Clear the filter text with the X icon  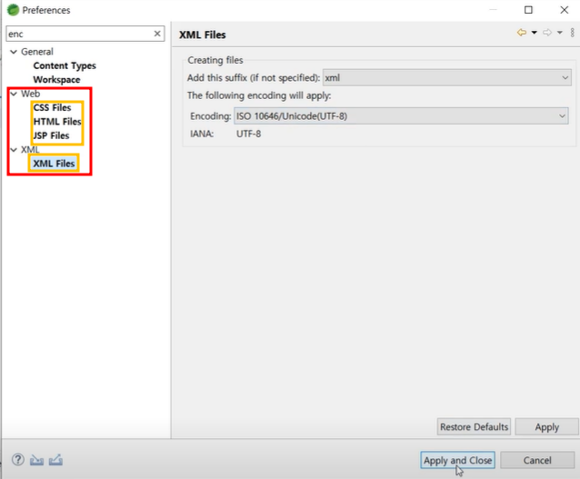pos(157,34)
